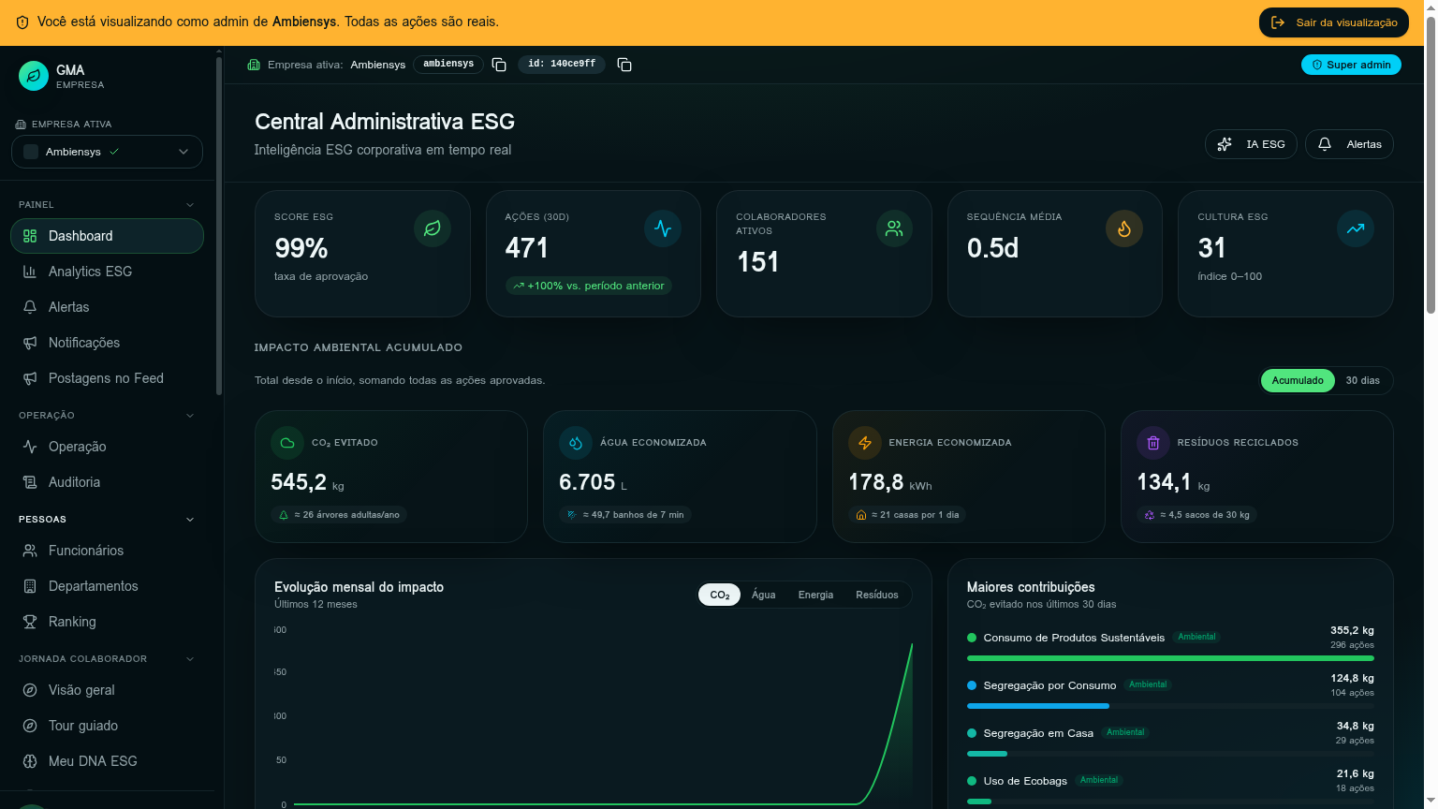Open Notificações in sidebar
The image size is (1438, 809).
point(107,343)
